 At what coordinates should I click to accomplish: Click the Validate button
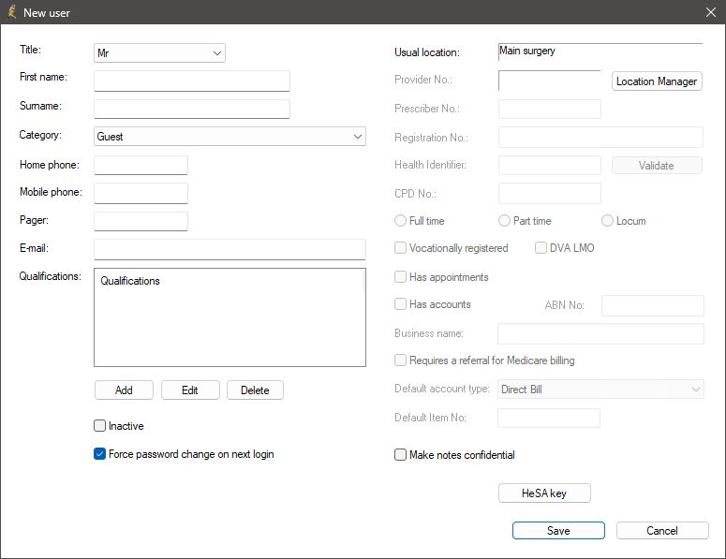pos(657,165)
